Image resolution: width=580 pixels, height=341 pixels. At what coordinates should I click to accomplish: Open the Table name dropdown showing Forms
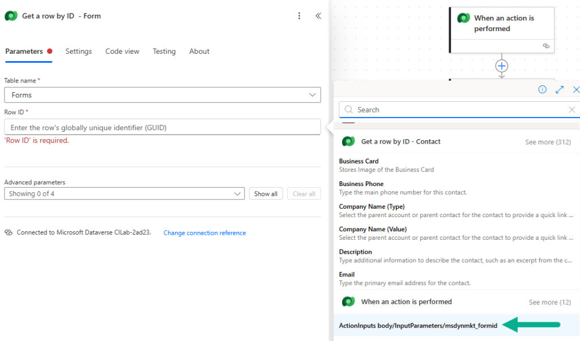pos(162,95)
